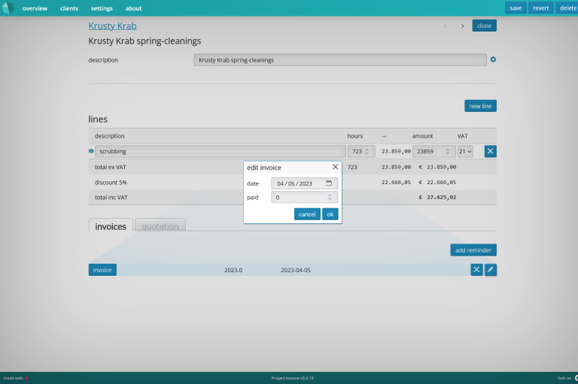This screenshot has height=384, width=578.
Task: Open the clients menu
Action: point(69,8)
